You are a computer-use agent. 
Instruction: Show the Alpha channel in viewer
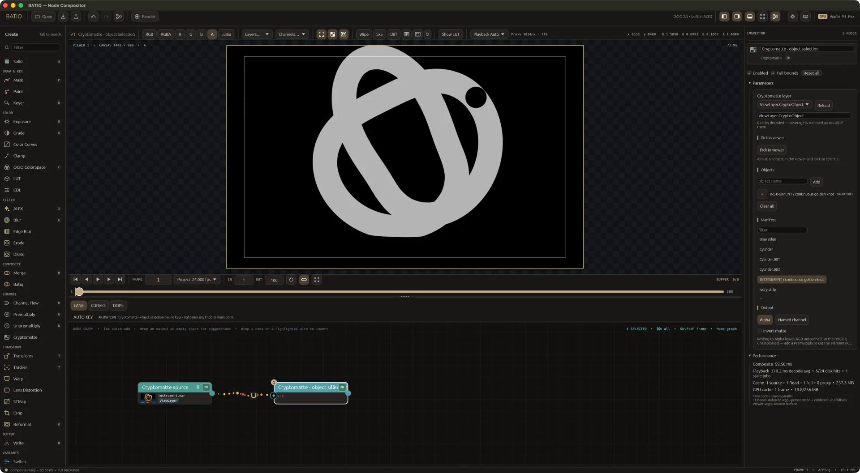click(212, 34)
